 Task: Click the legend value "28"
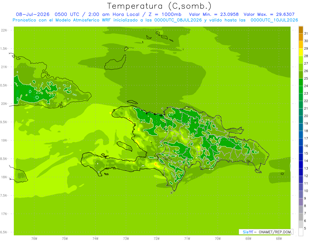[x=306, y=56]
